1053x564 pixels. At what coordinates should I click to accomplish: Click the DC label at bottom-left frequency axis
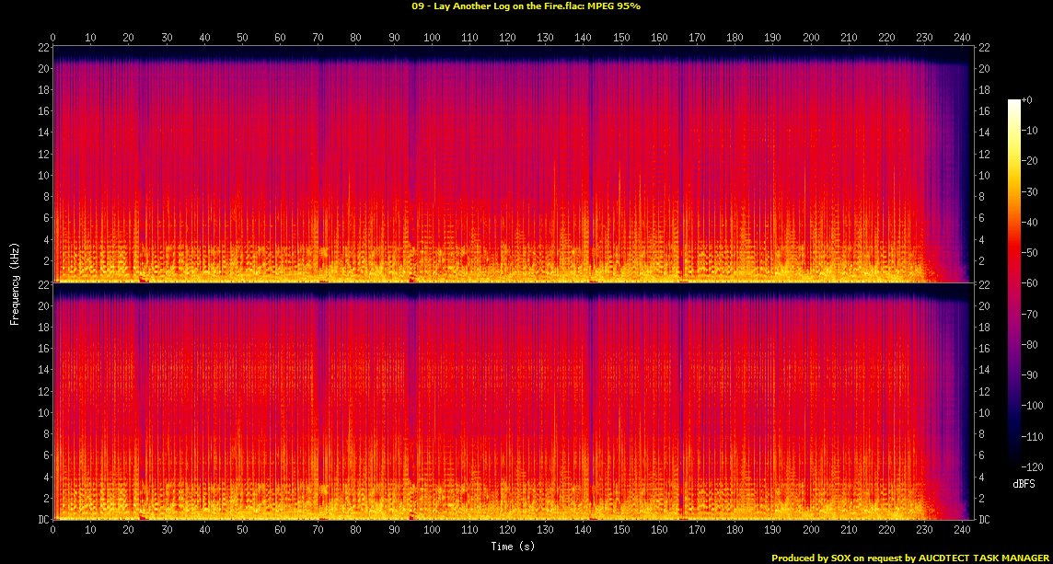[41, 520]
